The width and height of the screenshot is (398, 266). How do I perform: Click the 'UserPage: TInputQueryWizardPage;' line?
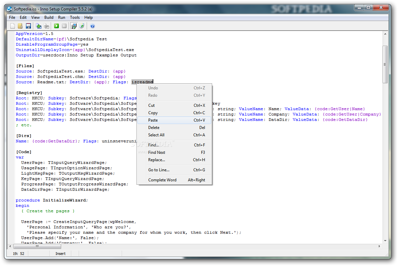click(64, 163)
